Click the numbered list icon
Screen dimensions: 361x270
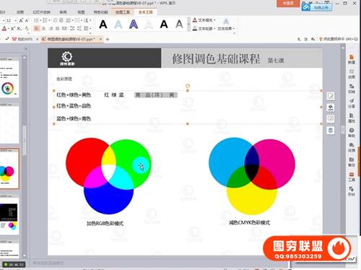pos(45,20)
